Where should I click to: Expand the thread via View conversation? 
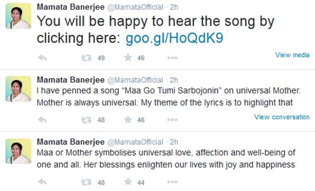click(282, 117)
